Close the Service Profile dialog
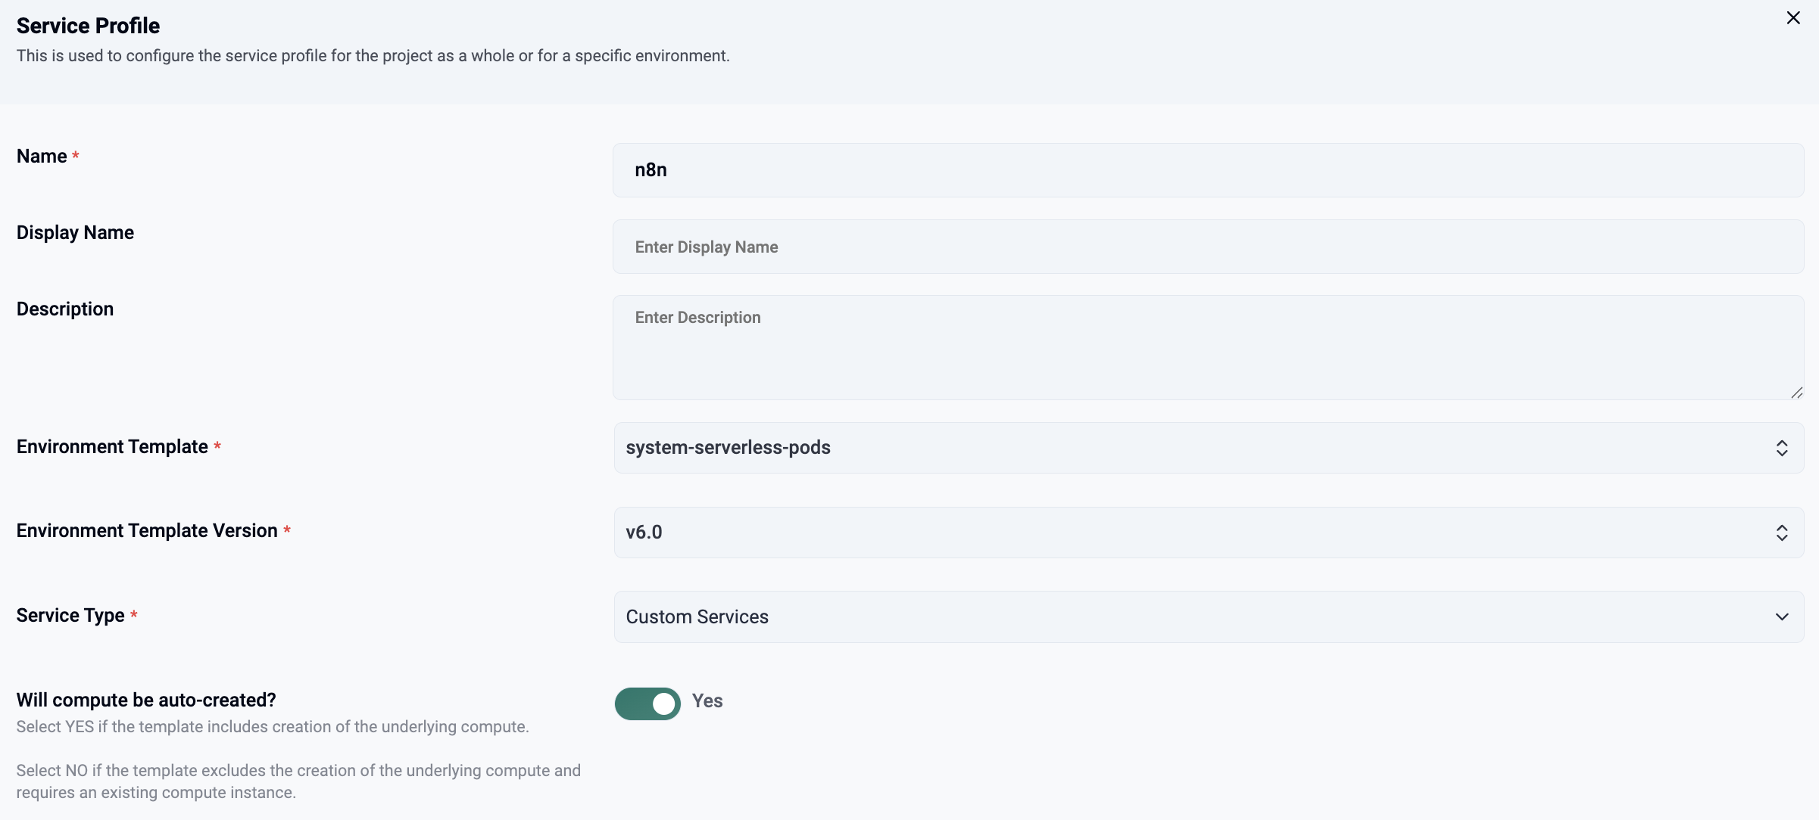The width and height of the screenshot is (1819, 820). tap(1792, 18)
